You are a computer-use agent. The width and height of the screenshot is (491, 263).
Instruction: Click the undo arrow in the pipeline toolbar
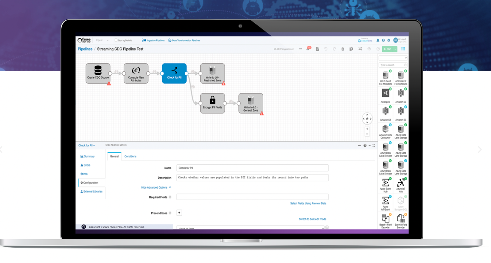[x=326, y=49]
